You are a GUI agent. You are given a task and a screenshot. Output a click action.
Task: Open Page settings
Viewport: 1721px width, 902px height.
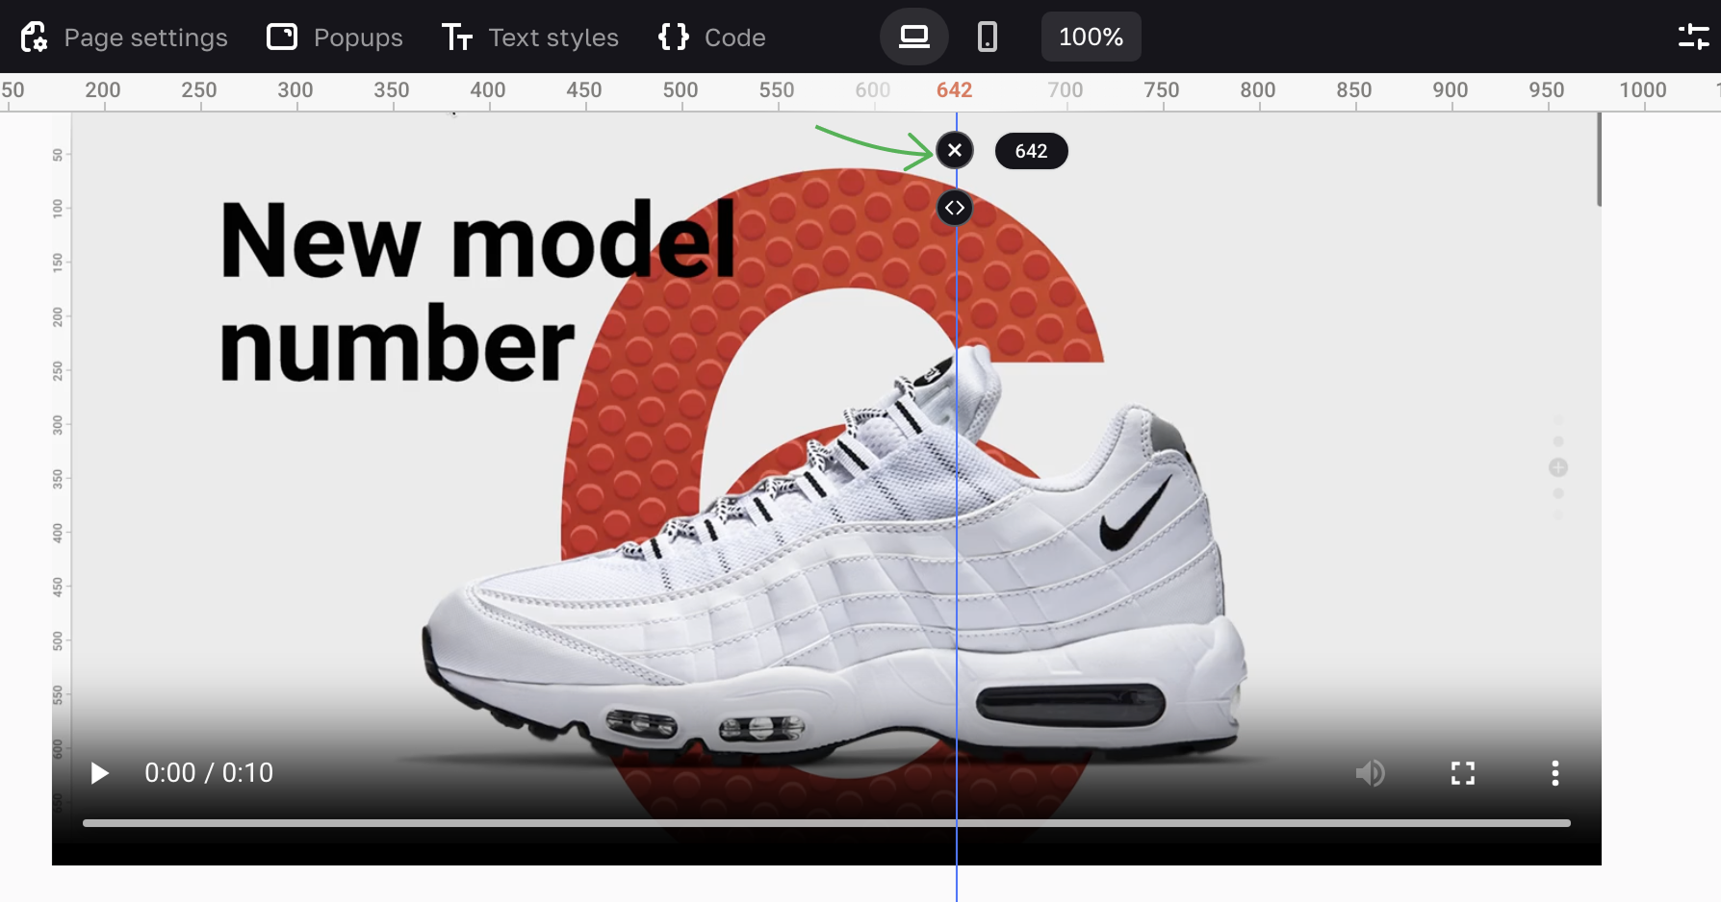tap(125, 38)
